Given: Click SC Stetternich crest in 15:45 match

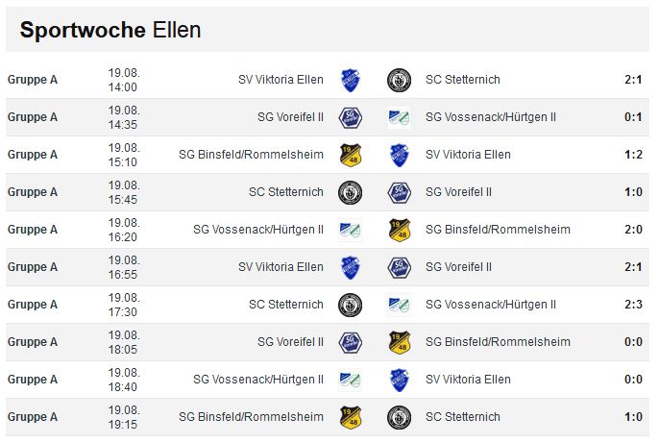Looking at the screenshot, I should [x=350, y=192].
